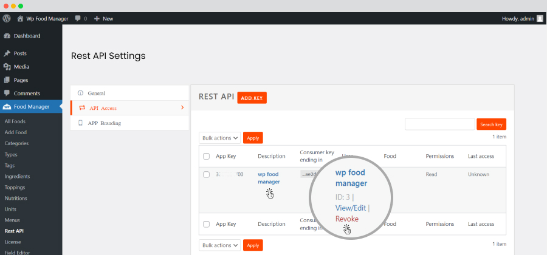This screenshot has height=255, width=547.
Task: Open the Units submenu item
Action: [x=10, y=209]
